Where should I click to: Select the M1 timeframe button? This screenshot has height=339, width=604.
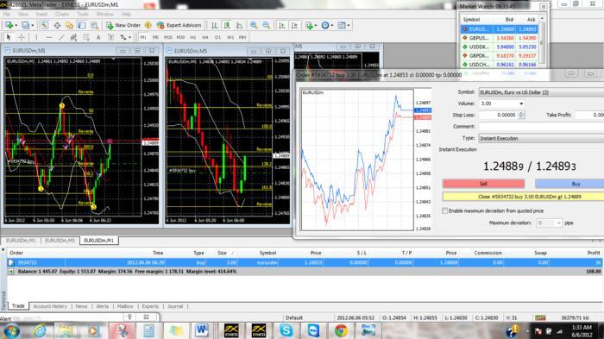pos(143,37)
